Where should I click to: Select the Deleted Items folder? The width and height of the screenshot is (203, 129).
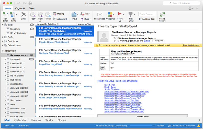[x=18, y=45]
